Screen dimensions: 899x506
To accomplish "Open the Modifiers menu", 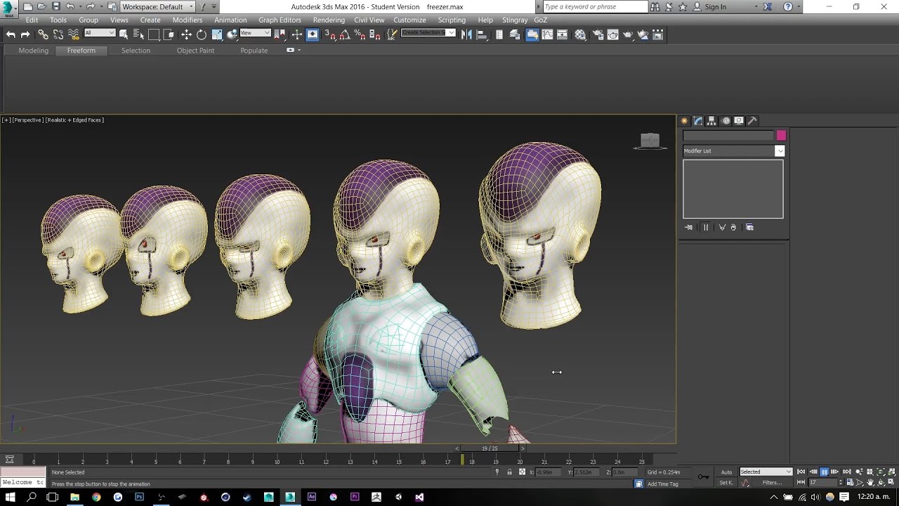I will [188, 20].
